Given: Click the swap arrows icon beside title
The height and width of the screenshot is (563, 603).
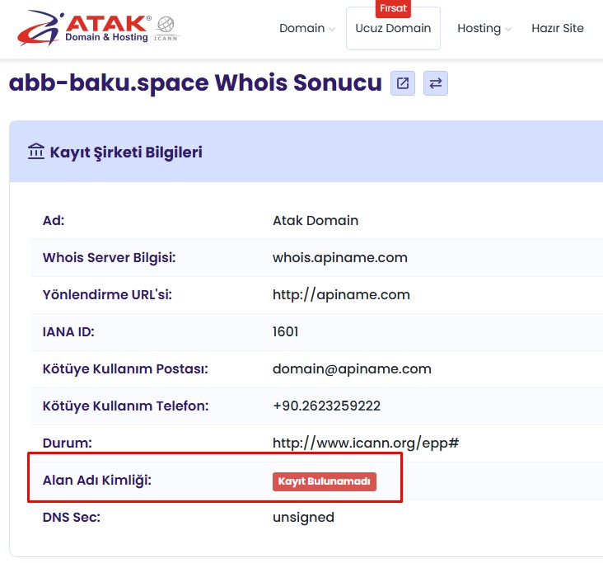Looking at the screenshot, I should pyautogui.click(x=436, y=83).
